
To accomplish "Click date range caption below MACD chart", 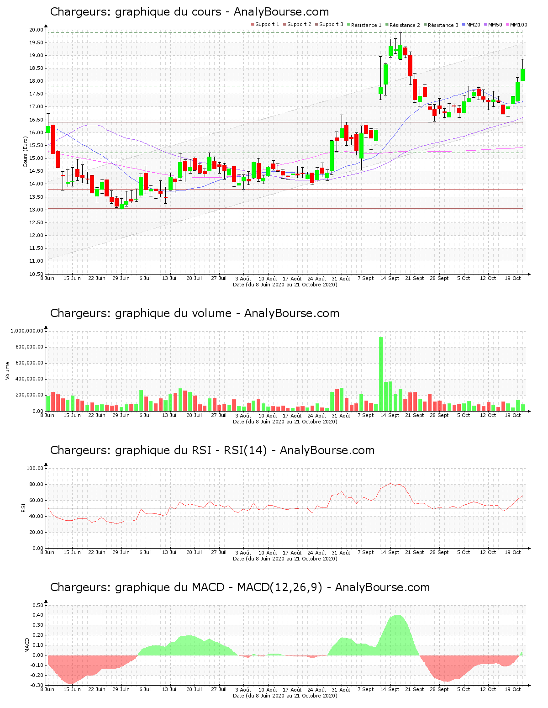I will click(x=285, y=696).
